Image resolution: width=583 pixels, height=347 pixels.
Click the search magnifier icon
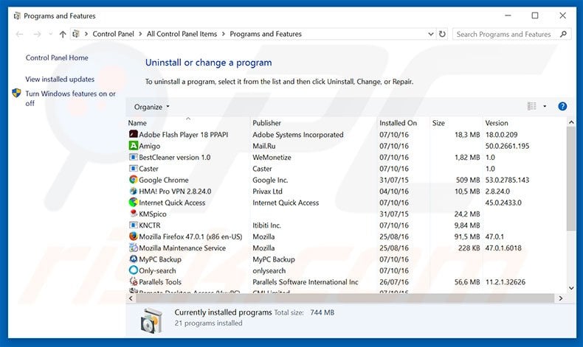pyautogui.click(x=563, y=34)
